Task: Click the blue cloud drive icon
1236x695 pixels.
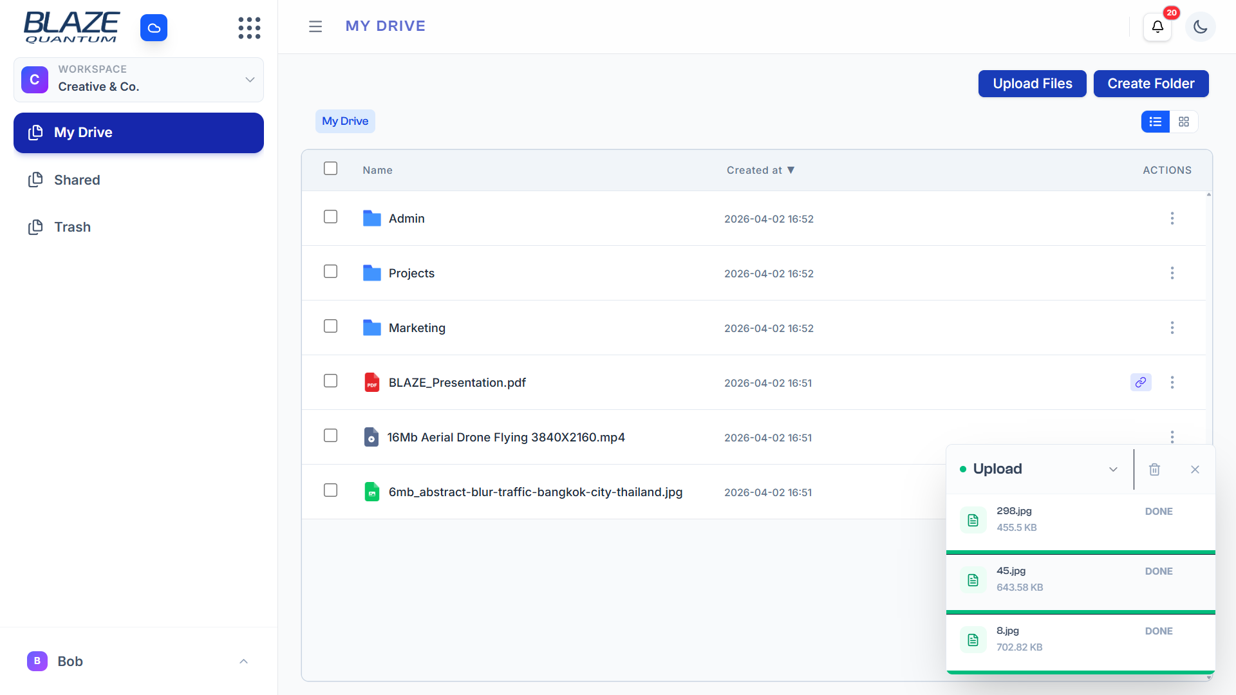Action: click(x=154, y=28)
